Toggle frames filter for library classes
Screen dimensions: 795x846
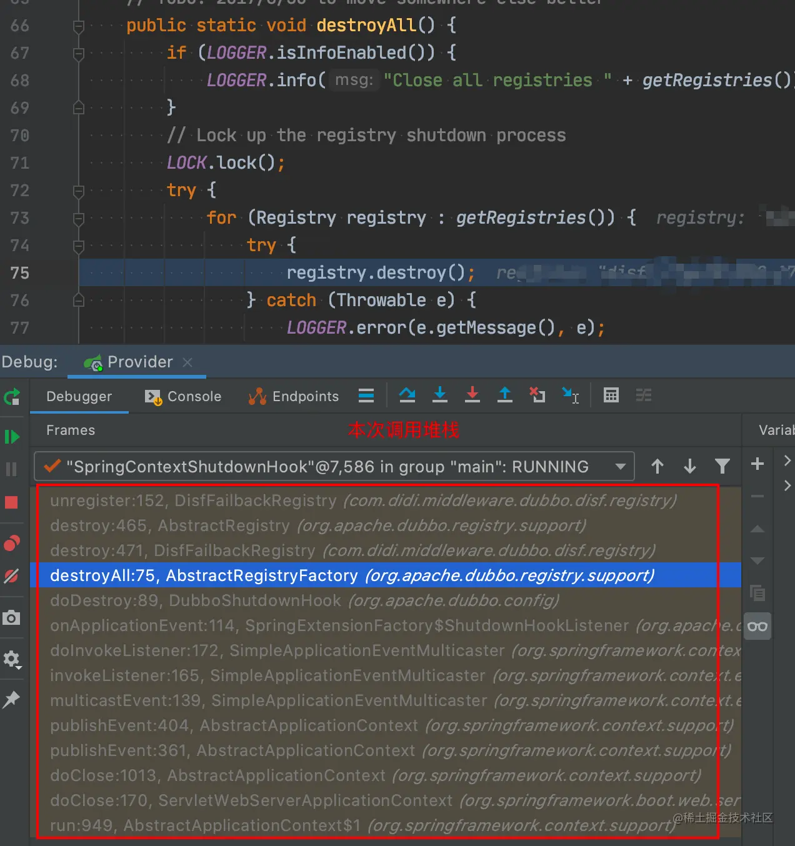click(722, 466)
